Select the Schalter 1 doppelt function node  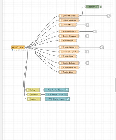coord(69,20)
